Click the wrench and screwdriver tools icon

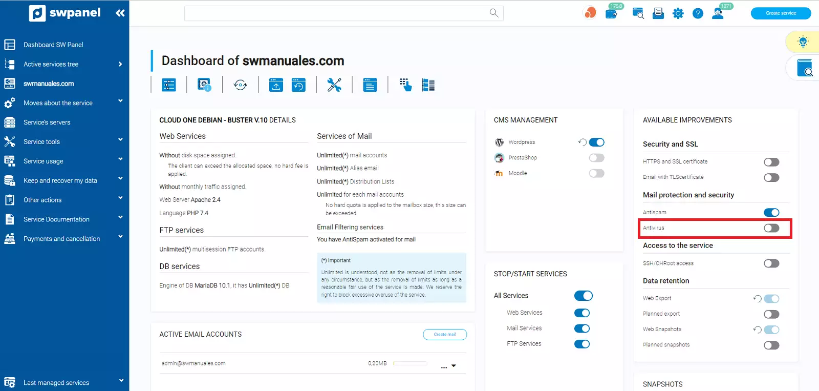(334, 85)
